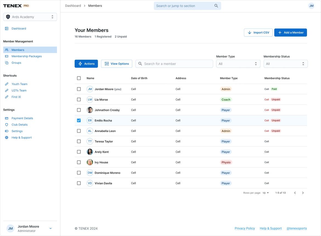
Task: Click Jordan Moore's JM avatar in table
Action: click(x=90, y=89)
